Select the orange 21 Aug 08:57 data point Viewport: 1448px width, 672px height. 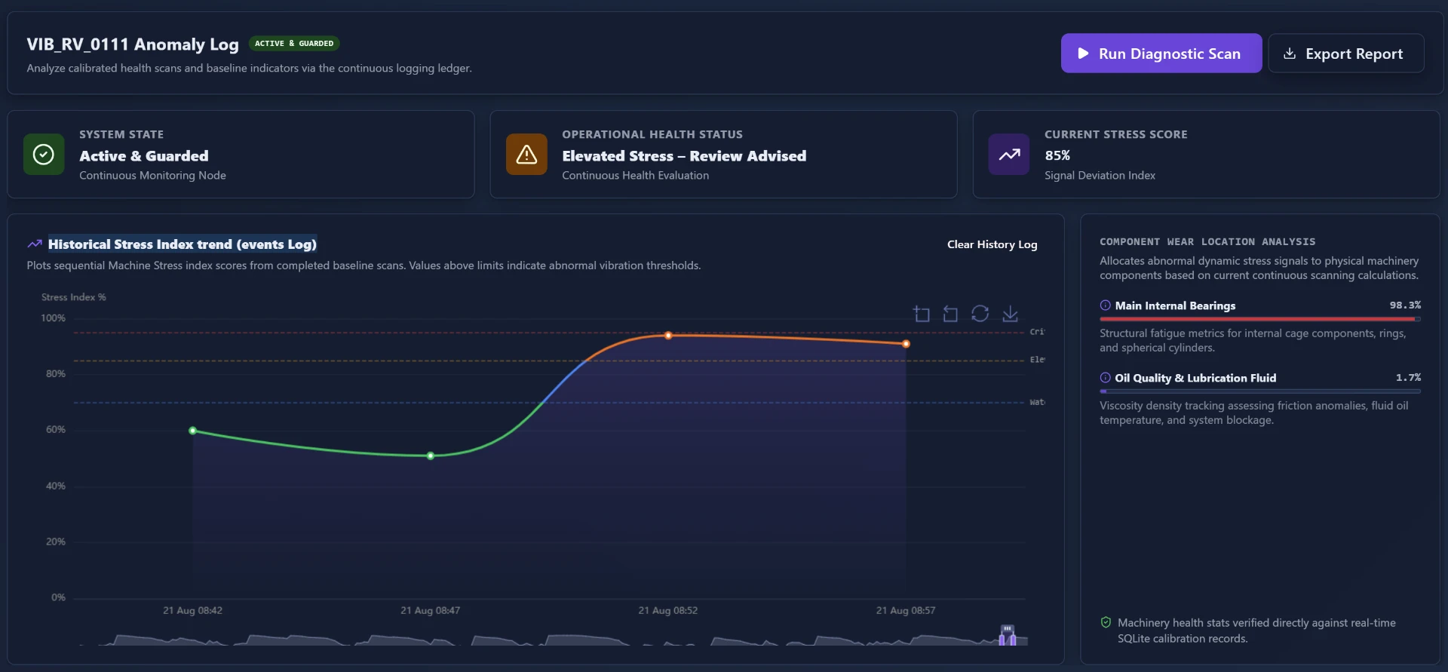click(906, 344)
